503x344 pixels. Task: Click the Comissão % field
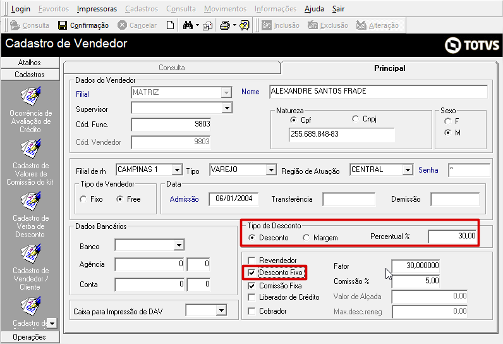click(x=415, y=281)
